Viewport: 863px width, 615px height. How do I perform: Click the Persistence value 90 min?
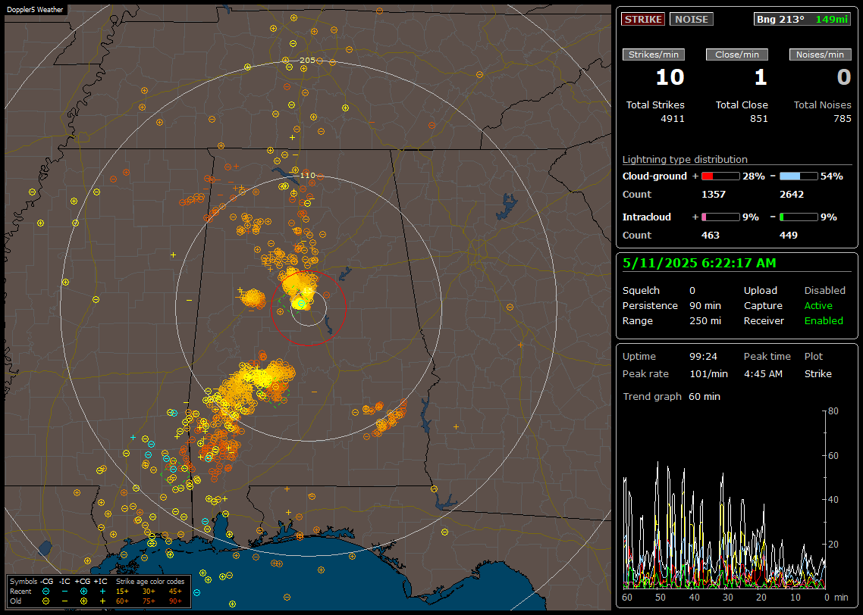coord(705,305)
